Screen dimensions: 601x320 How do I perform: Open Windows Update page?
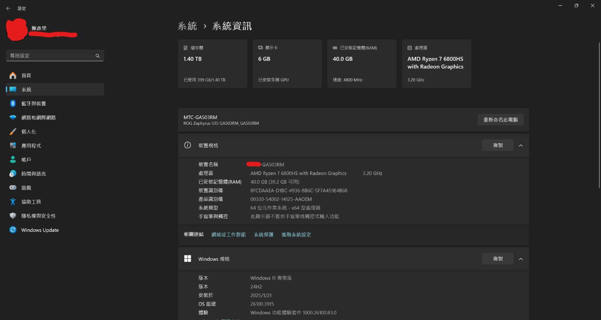[x=55, y=230]
